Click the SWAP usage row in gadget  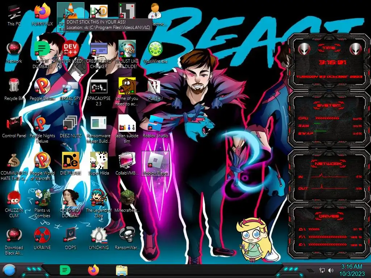pos(330,133)
